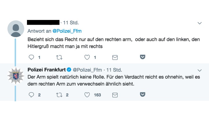Open the @Polizei_Ffm handle beside verified badge
This screenshot has height=117, width=209.
click(87, 70)
